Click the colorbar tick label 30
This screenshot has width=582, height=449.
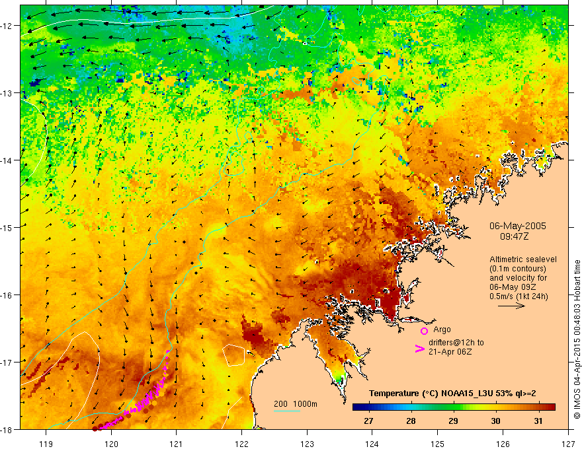point(495,421)
